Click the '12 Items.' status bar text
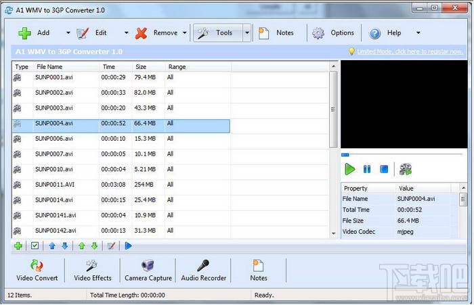Image resolution: width=474 pixels, height=305 pixels. pyautogui.click(x=20, y=296)
